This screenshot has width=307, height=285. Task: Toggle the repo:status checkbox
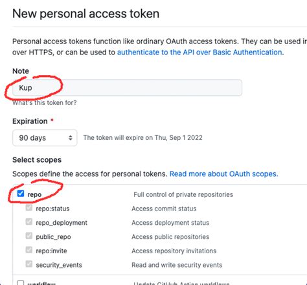point(29,208)
